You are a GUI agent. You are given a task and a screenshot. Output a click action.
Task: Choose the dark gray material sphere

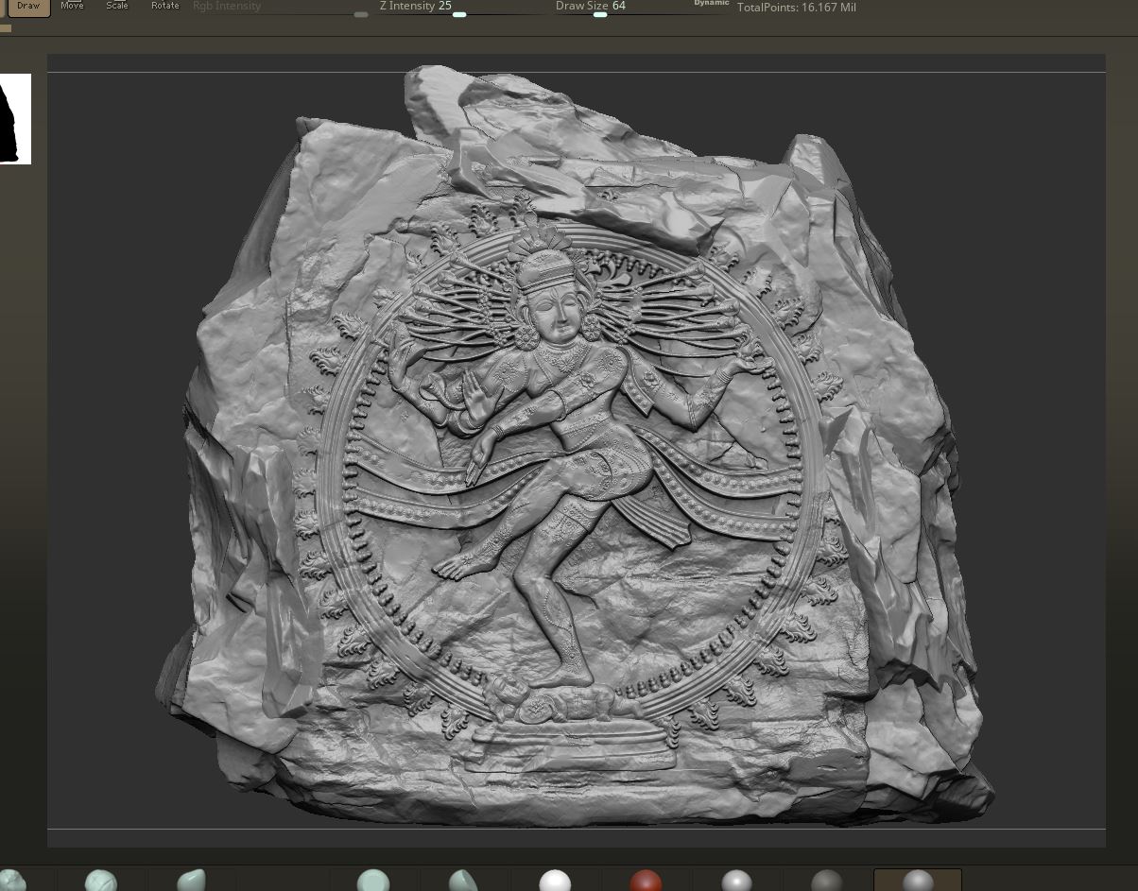[827, 881]
